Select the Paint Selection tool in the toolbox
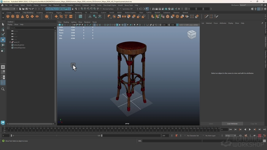Screen dimensions: 267x150 (3, 35)
